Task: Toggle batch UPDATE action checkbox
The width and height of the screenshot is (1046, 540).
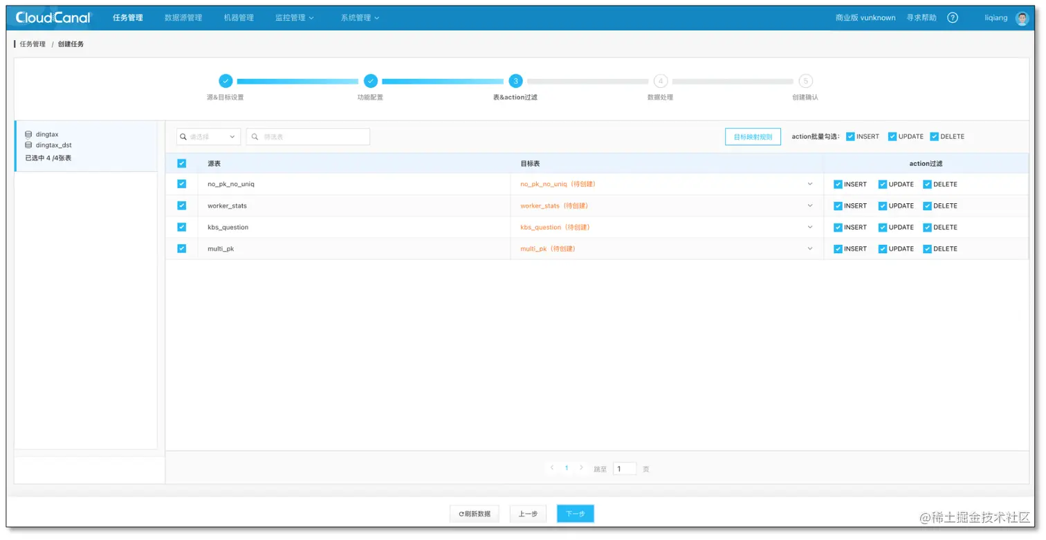Action: (892, 137)
